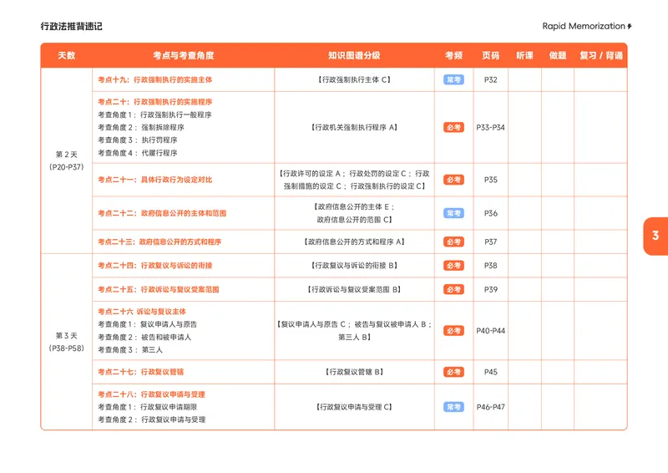
Task: Click the 行政许可的设定 A knowledge cell
Action: (x=354, y=180)
